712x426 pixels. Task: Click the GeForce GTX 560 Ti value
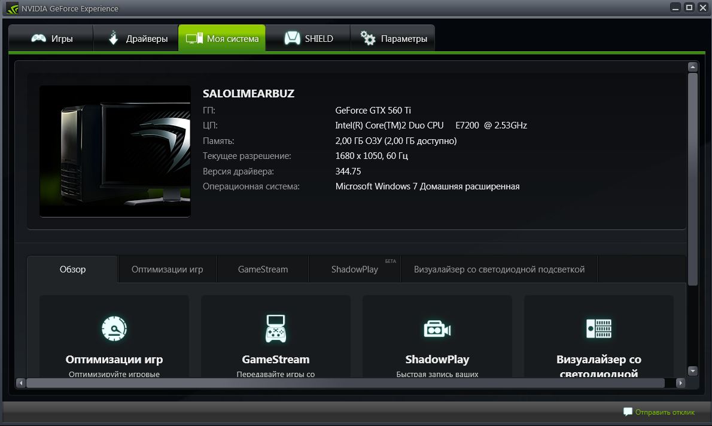[373, 111]
